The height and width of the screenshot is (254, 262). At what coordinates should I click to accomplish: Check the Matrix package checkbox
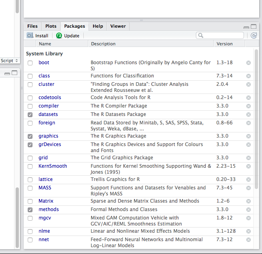(30, 201)
